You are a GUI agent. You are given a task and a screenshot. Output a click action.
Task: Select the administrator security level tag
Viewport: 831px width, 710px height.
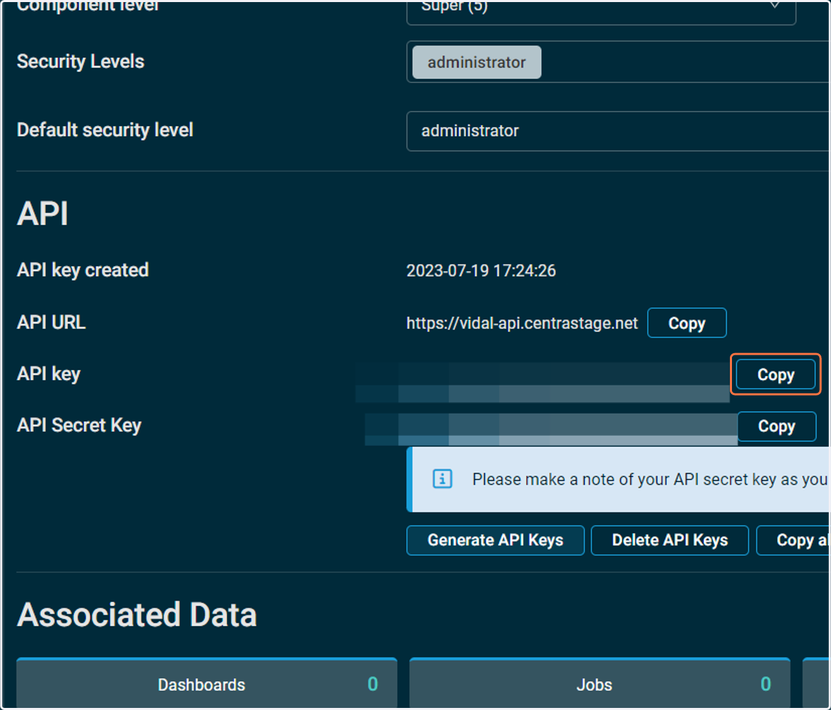point(476,62)
